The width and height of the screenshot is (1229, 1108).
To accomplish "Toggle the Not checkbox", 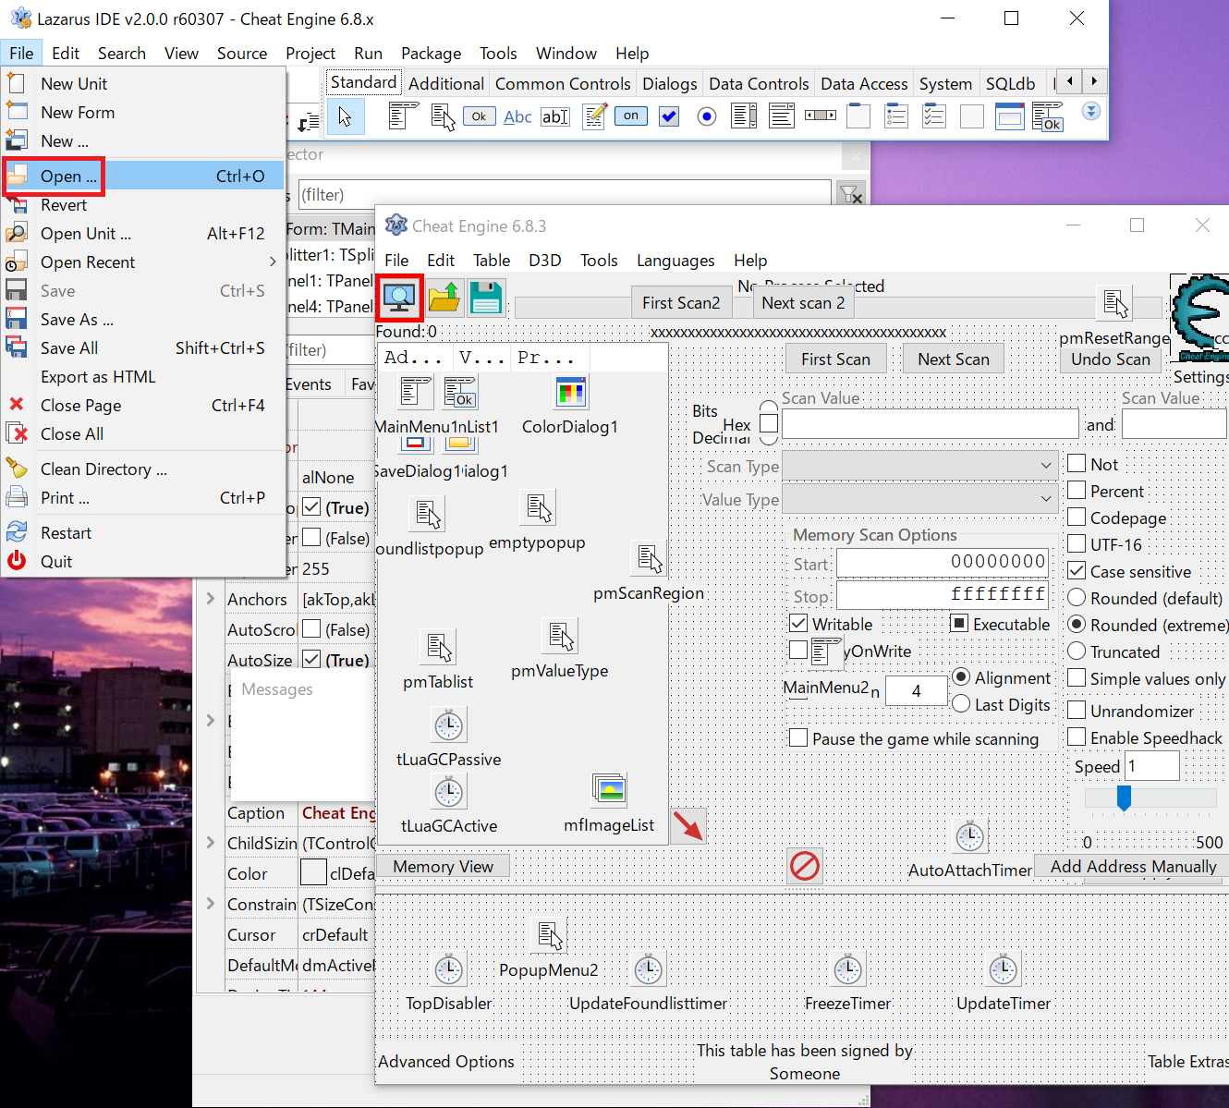I will (x=1077, y=464).
